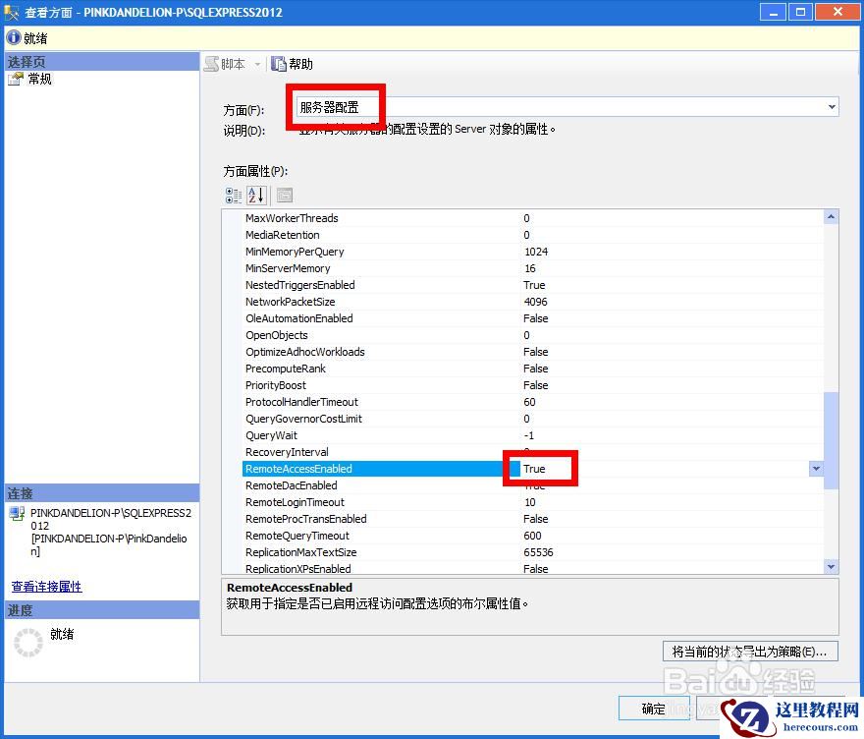Close the 查看方面 window

pyautogui.click(x=837, y=12)
